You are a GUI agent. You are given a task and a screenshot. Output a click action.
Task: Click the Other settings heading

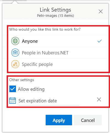pos(22,80)
